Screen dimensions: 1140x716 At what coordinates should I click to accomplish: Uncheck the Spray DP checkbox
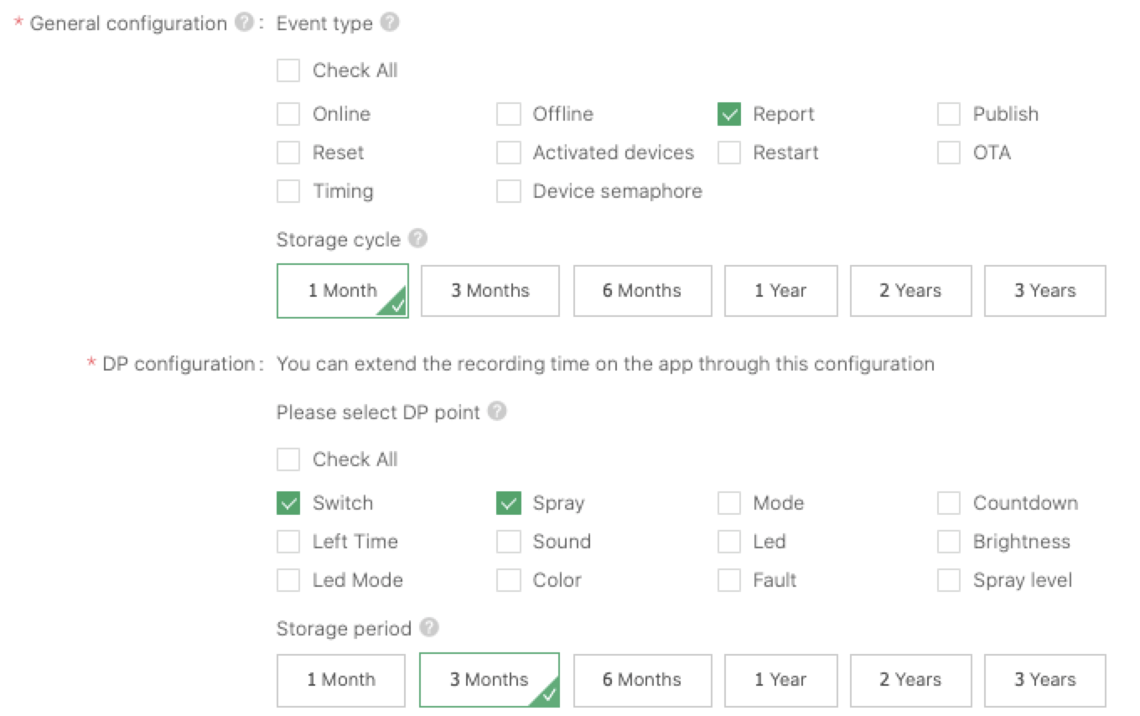point(509,503)
